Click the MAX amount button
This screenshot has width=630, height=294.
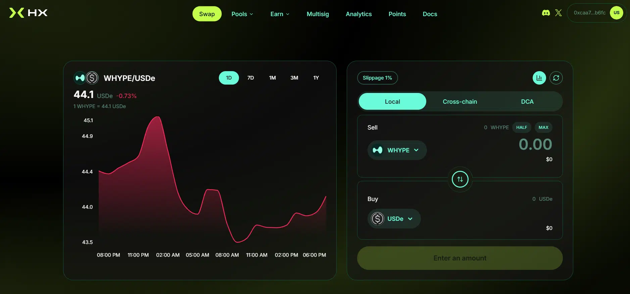(x=543, y=128)
